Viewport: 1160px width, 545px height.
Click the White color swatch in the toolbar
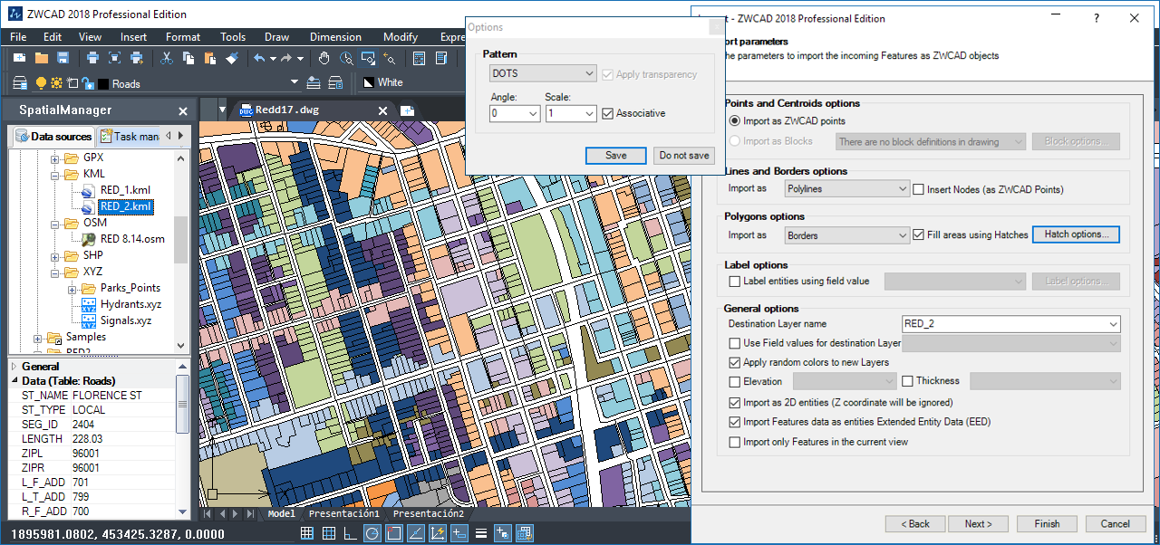[368, 82]
